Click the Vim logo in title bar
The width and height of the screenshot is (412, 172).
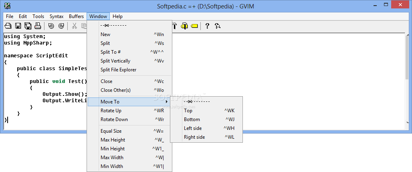point(7,6)
